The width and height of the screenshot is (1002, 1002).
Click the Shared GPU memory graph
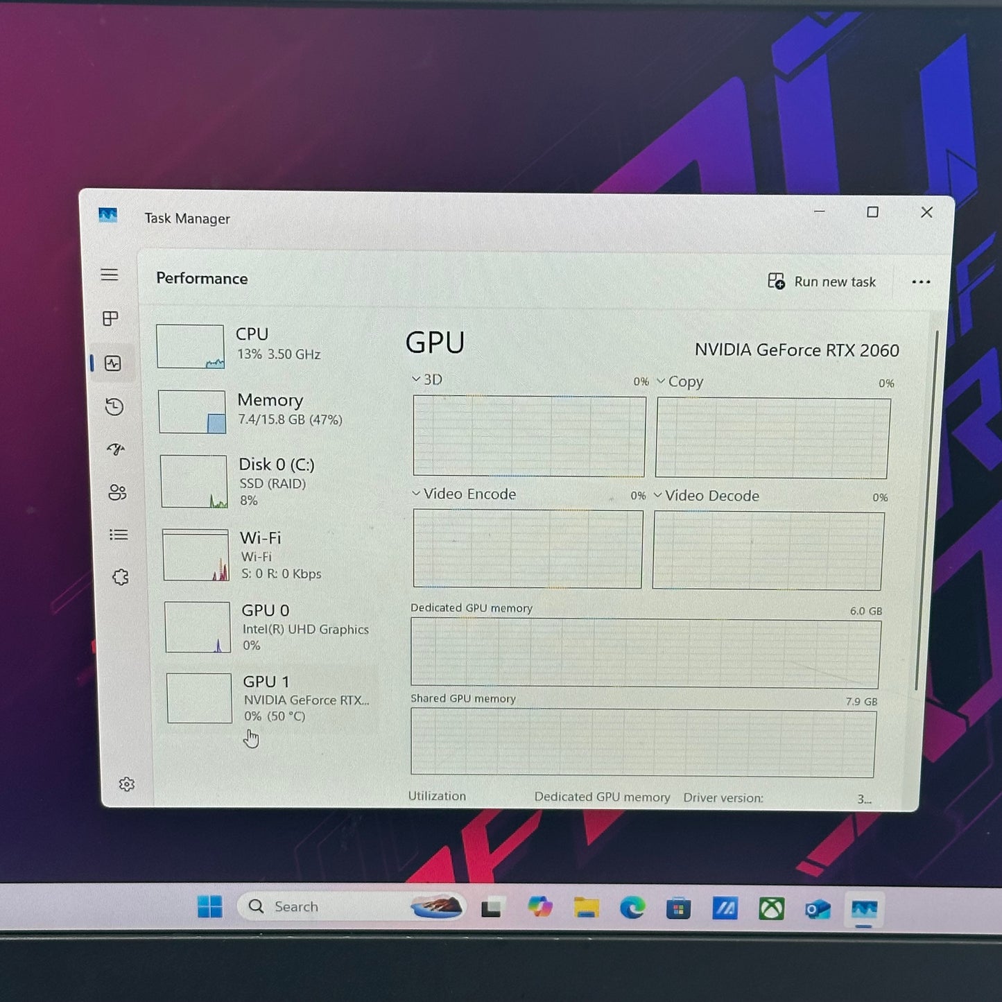[643, 743]
